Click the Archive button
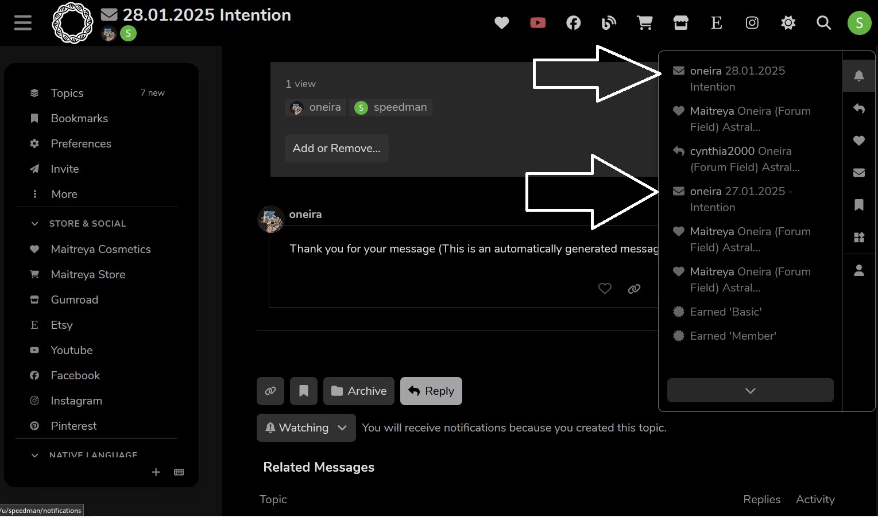This screenshot has height=517, width=878. pyautogui.click(x=359, y=391)
